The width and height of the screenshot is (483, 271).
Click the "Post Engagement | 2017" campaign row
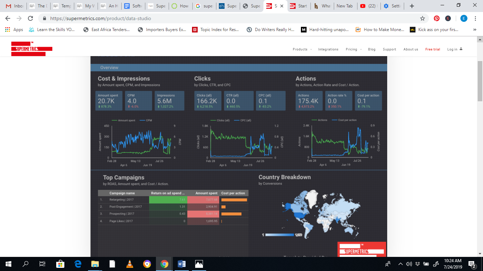coord(173,207)
